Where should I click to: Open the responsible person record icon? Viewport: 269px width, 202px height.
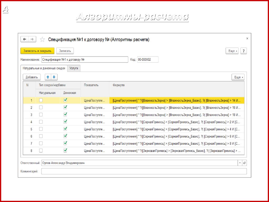(x=245, y=163)
